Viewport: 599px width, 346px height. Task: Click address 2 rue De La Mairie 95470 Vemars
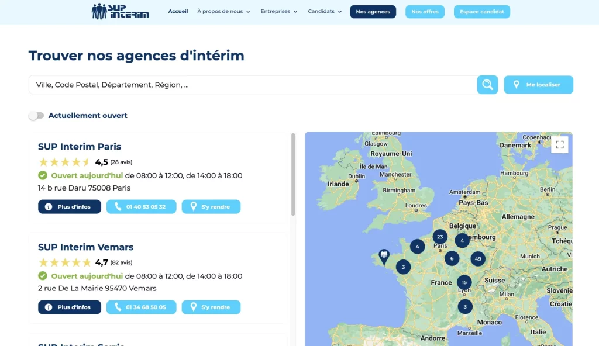coord(97,288)
